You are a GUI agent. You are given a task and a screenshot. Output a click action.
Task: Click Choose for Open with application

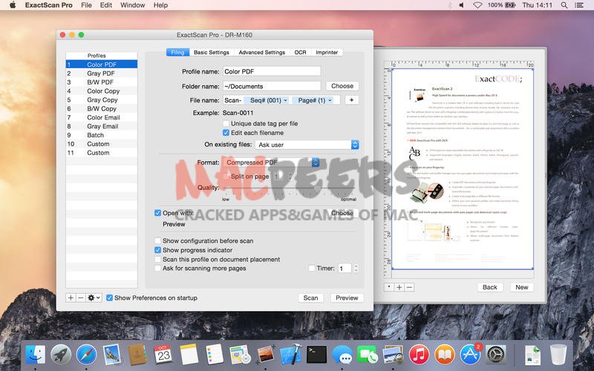[342, 213]
